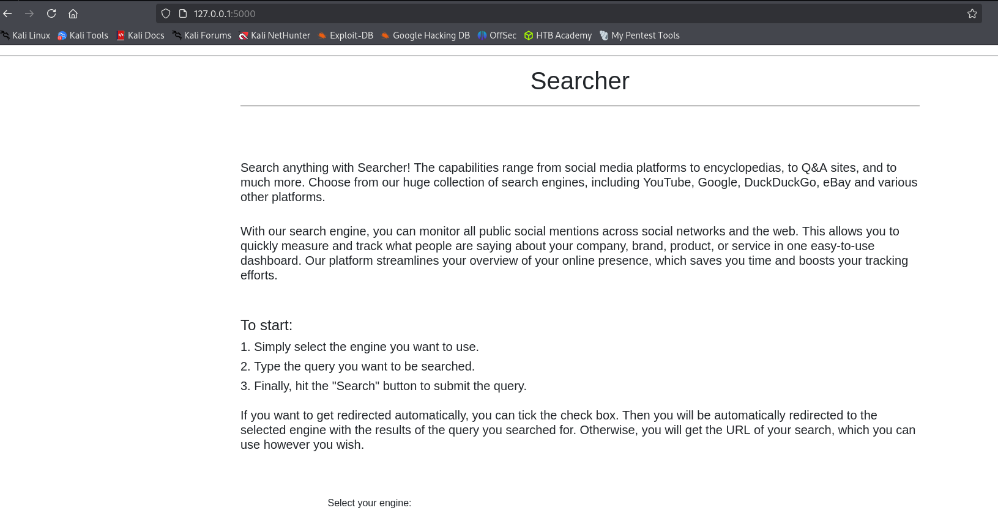This screenshot has height=513, width=998.
Task: Go to the browser home page
Action: pyautogui.click(x=73, y=13)
